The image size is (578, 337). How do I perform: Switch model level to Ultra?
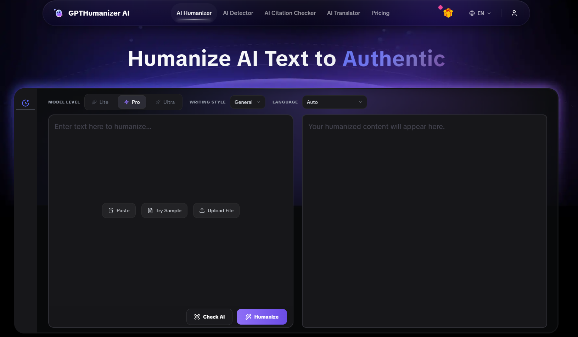[x=164, y=102]
